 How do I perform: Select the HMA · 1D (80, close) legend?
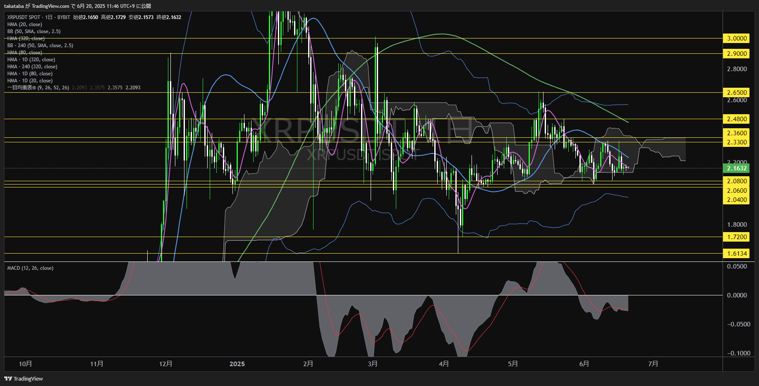click(x=30, y=74)
